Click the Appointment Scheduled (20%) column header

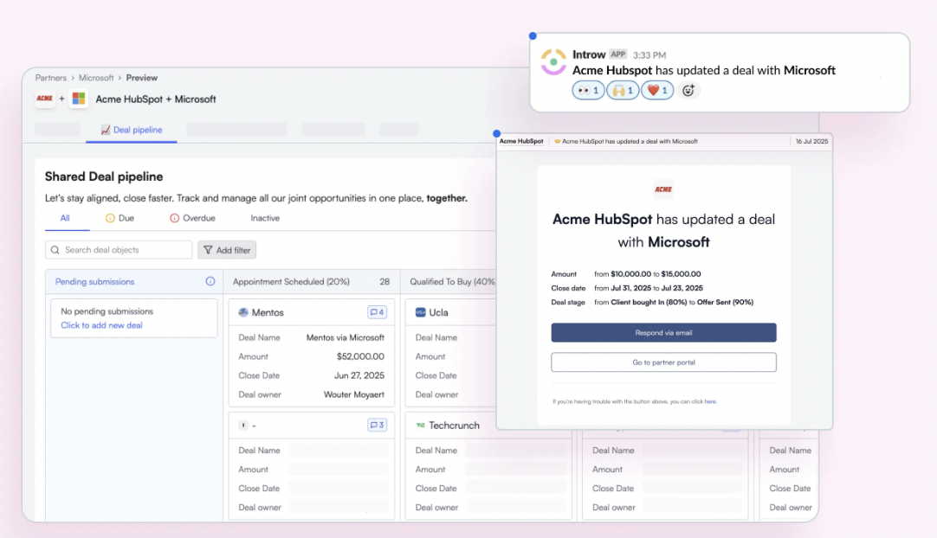(312, 282)
